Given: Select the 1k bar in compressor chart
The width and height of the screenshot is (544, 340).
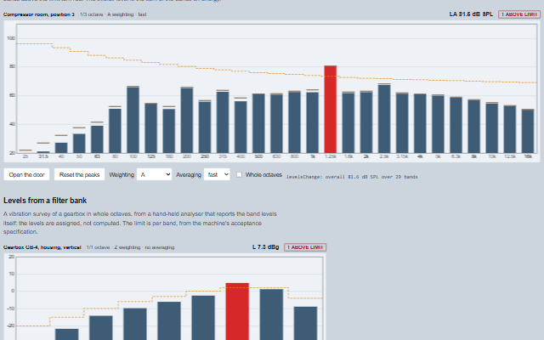Looking at the screenshot, I should coord(312,122).
